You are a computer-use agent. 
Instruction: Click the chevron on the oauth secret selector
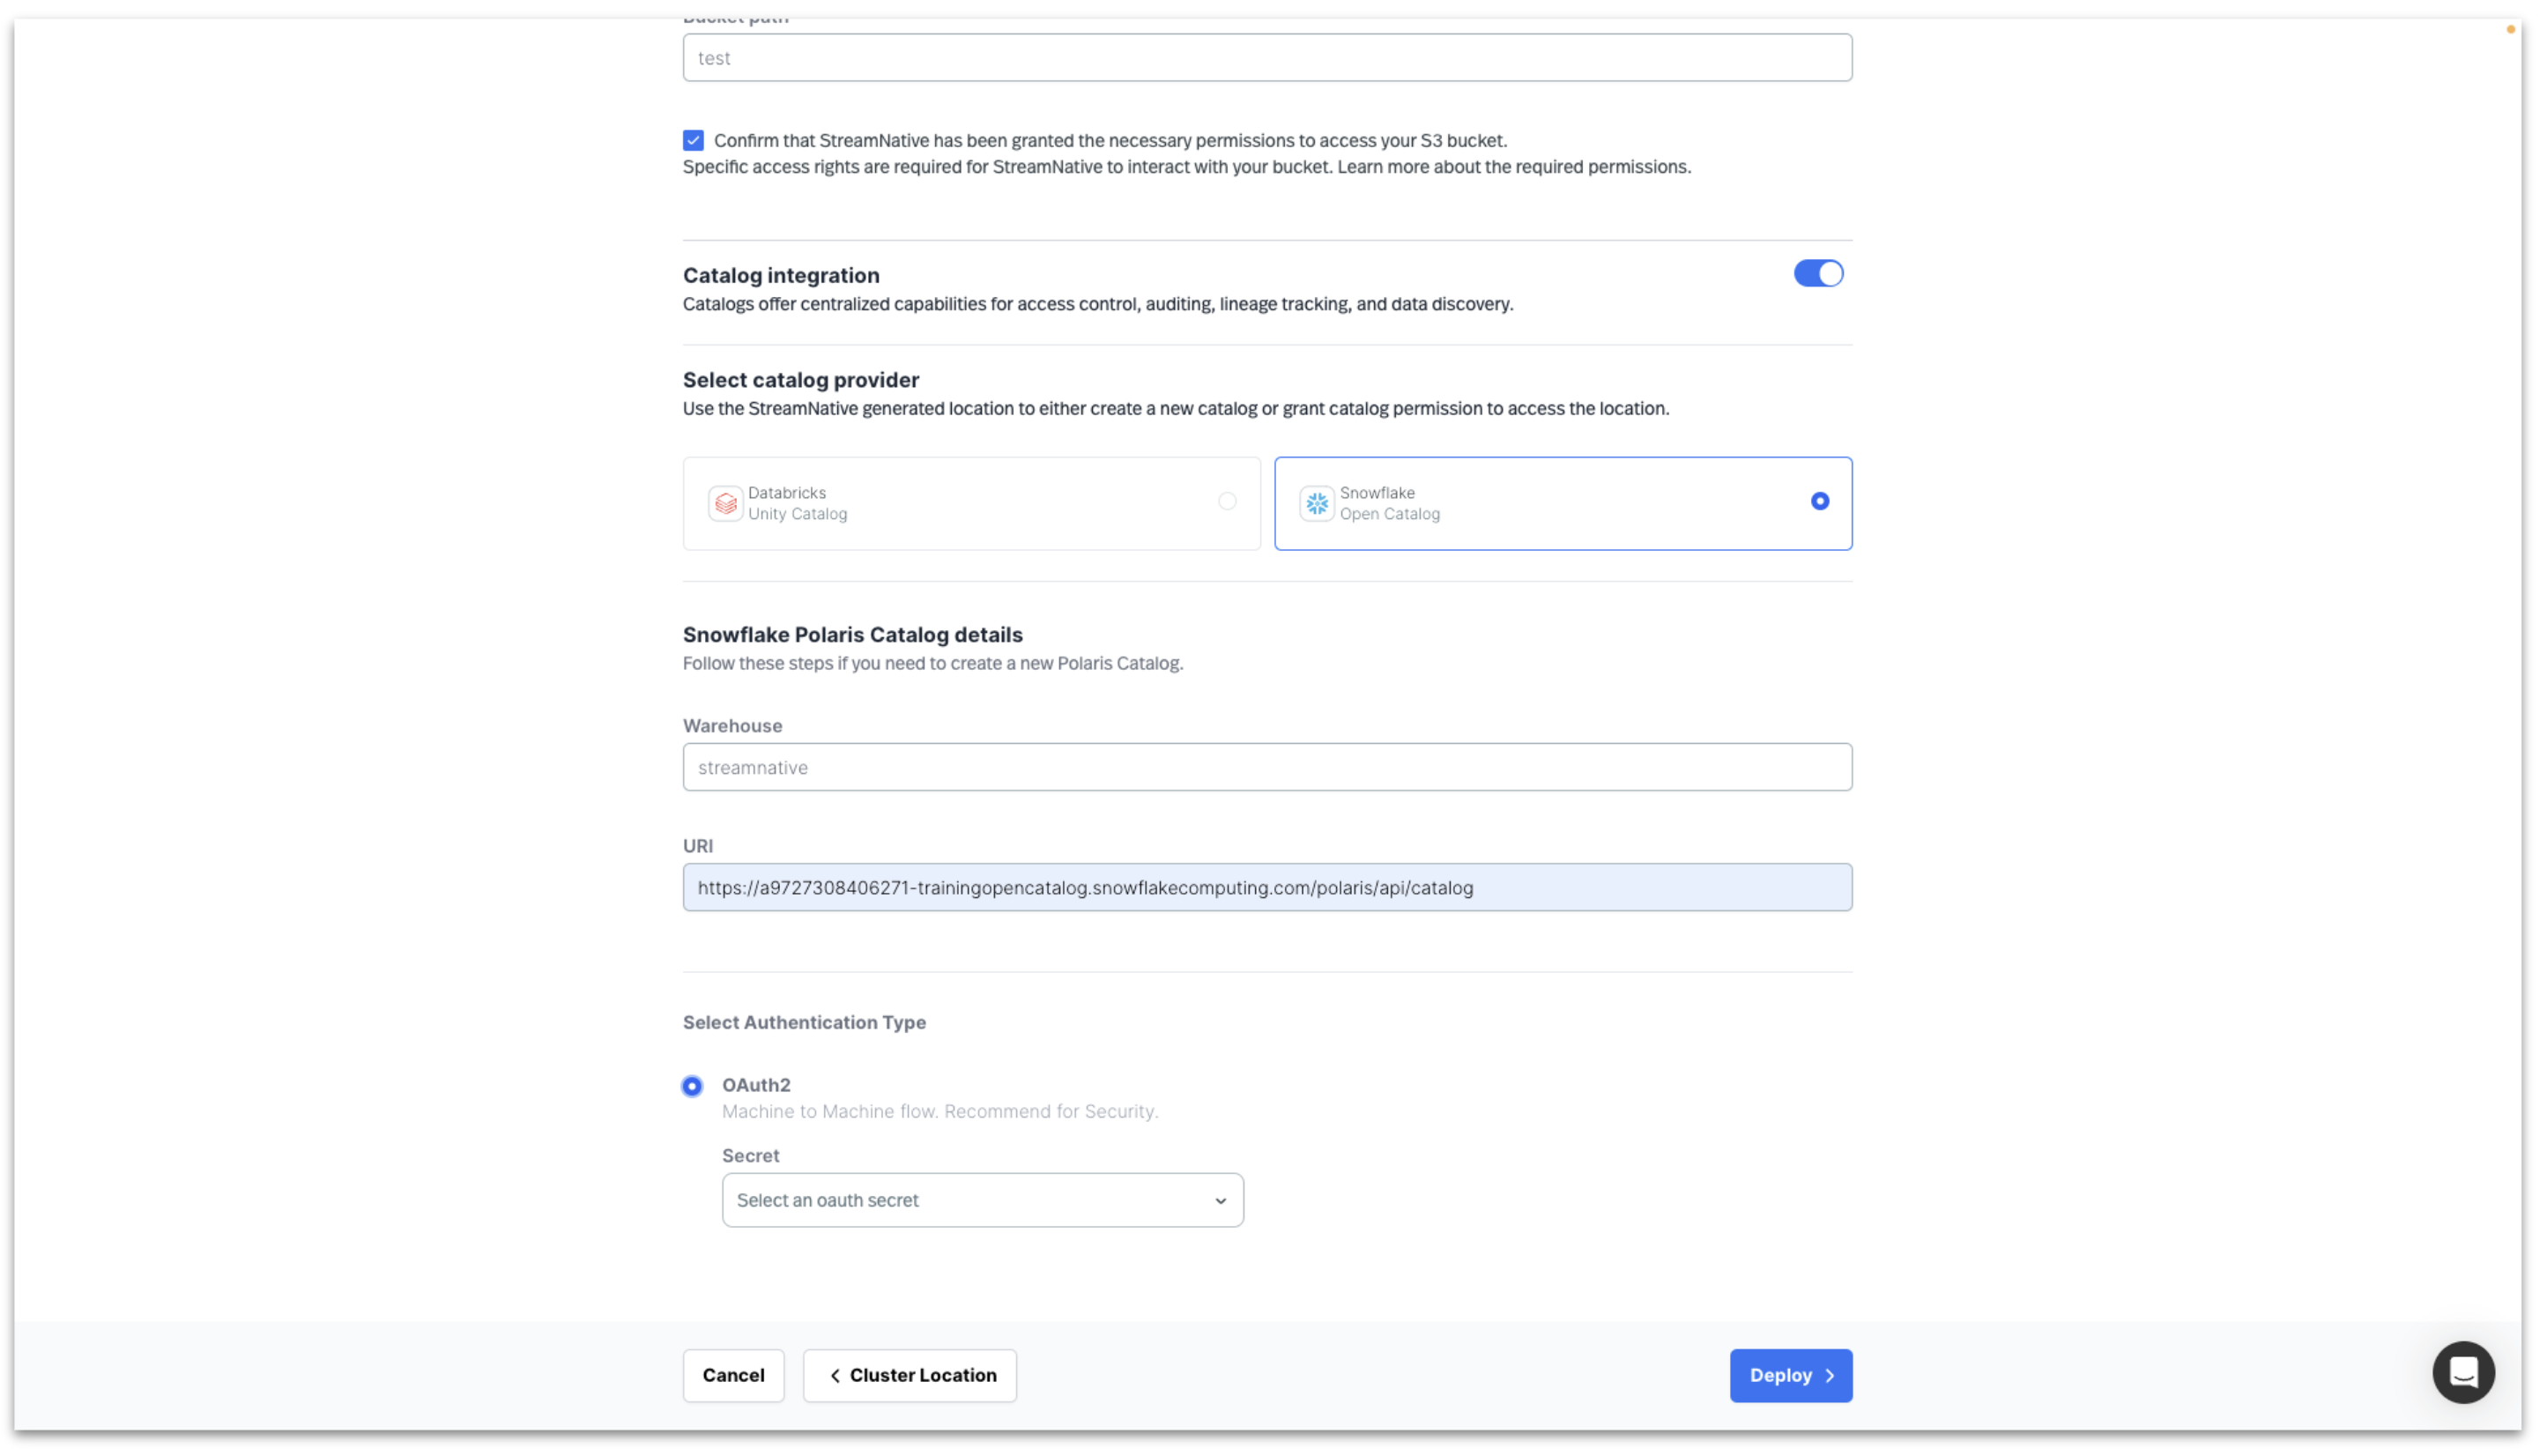pos(1220,1200)
